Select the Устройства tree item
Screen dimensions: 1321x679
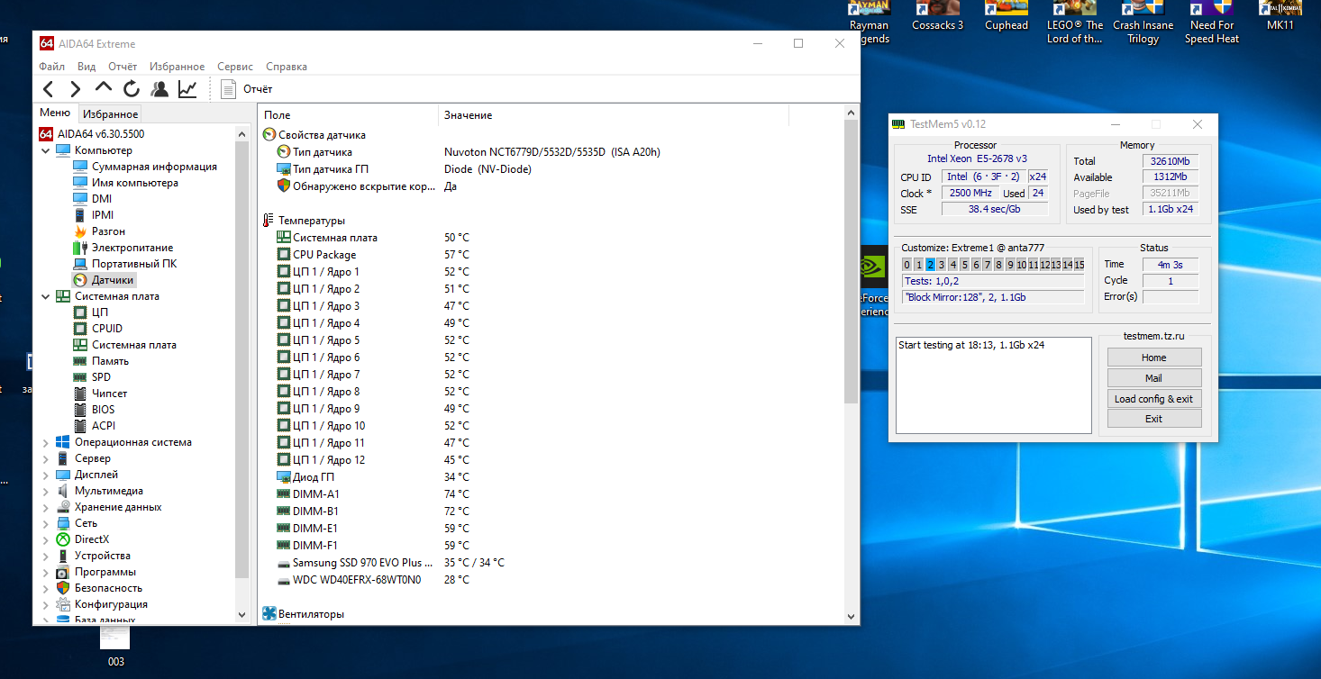(103, 556)
